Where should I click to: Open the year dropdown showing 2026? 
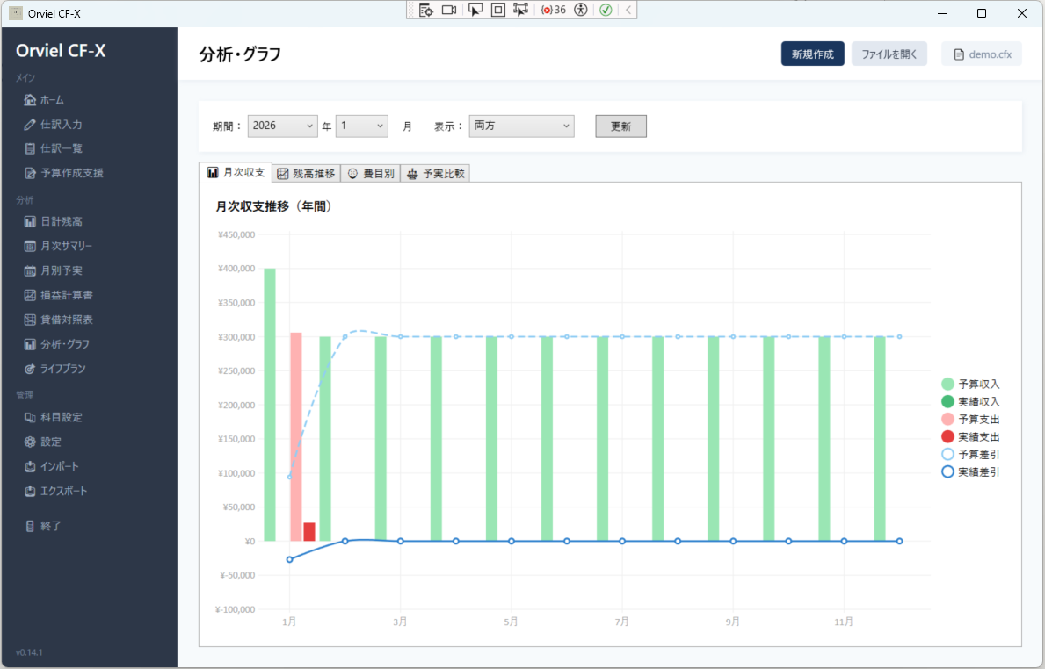pyautogui.click(x=282, y=126)
